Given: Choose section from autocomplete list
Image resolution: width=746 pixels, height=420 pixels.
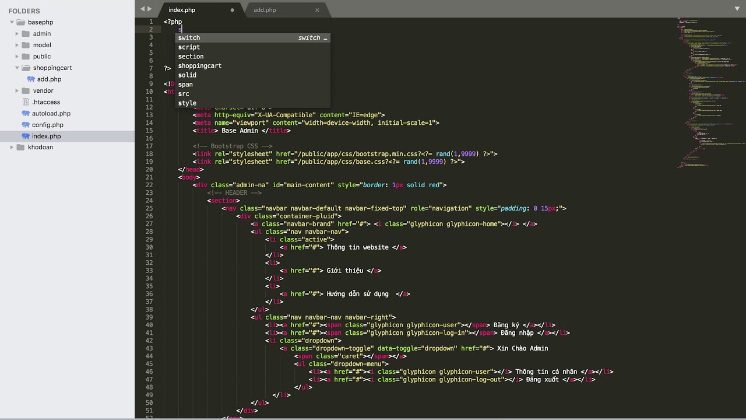Looking at the screenshot, I should [x=253, y=57].
